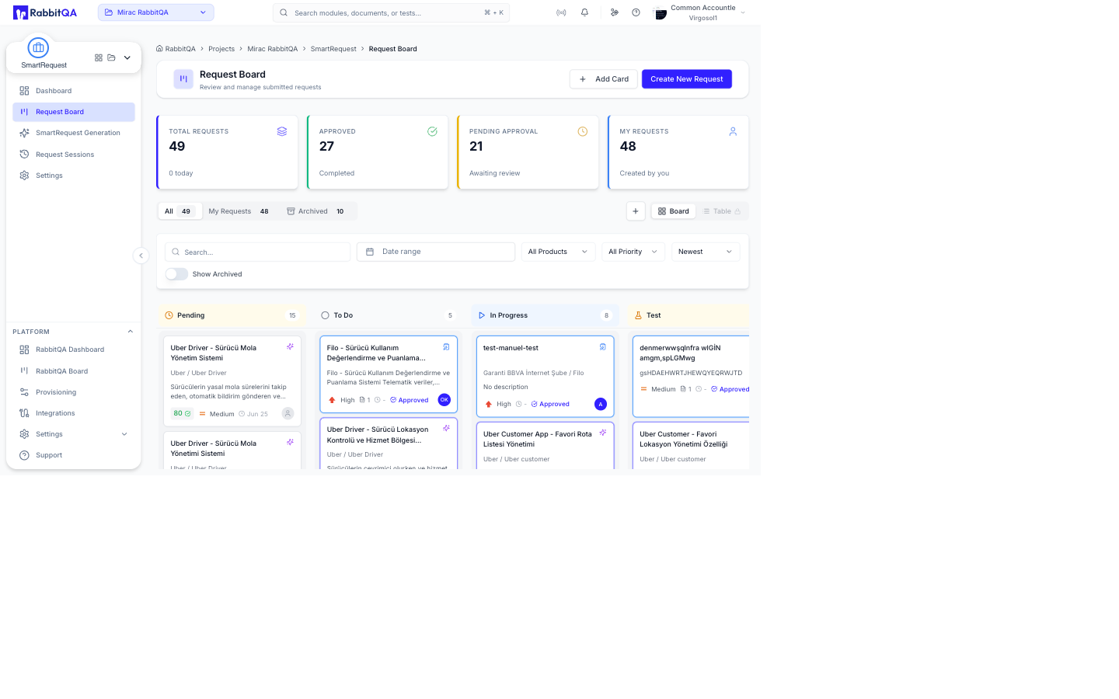Open the Date range picker

436,252
